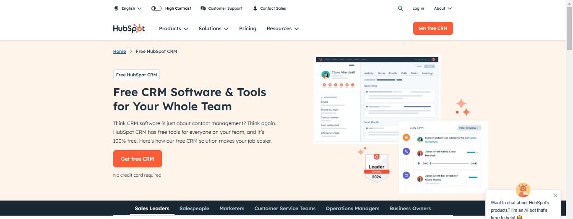This screenshot has width=573, height=219.
Task: Expand the Products menu
Action: pos(174,29)
